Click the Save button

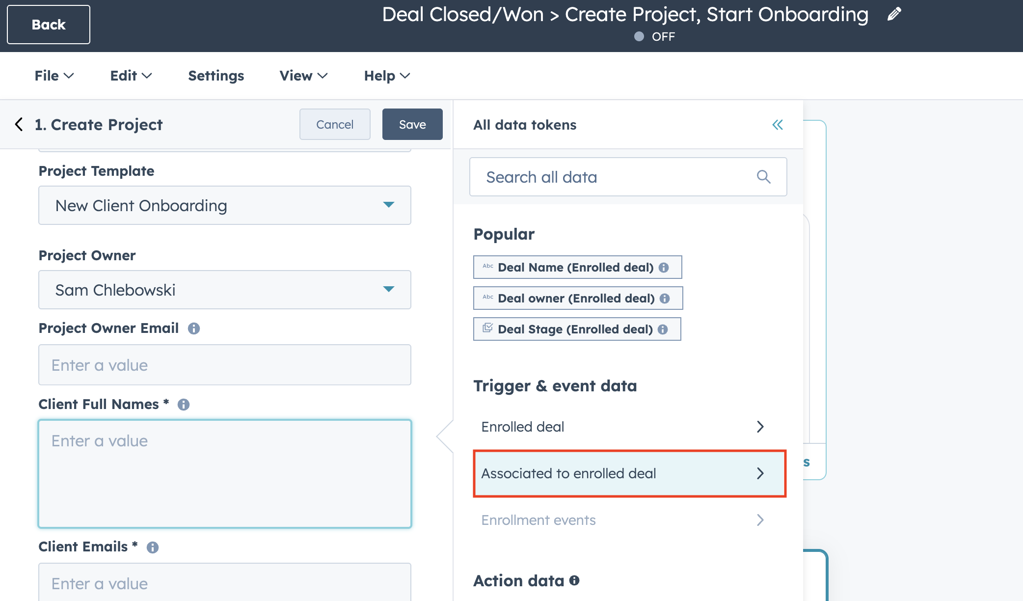412,124
